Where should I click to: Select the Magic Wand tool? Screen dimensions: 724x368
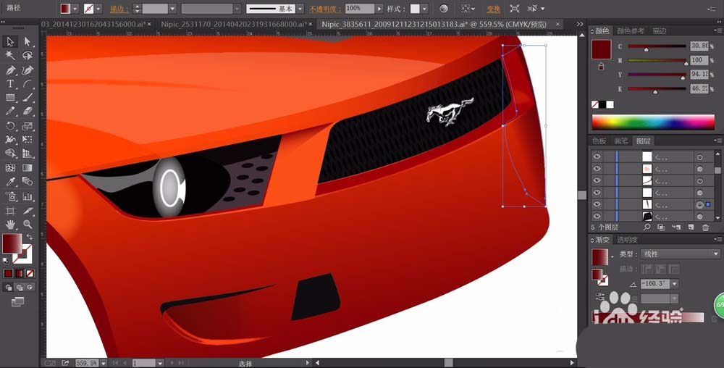point(9,55)
